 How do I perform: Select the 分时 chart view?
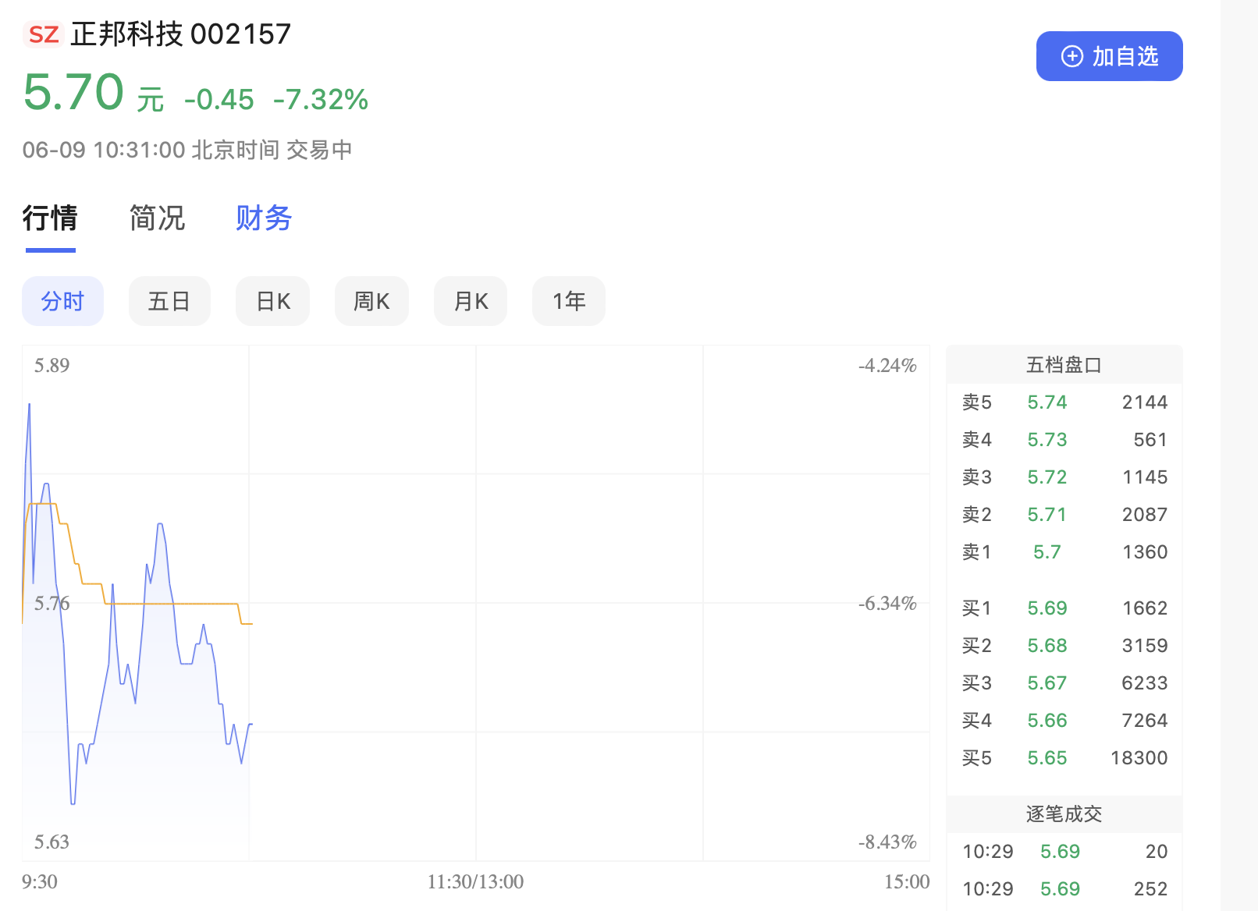point(62,301)
